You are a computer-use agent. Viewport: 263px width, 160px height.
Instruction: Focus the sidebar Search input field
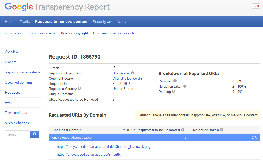click(17, 134)
